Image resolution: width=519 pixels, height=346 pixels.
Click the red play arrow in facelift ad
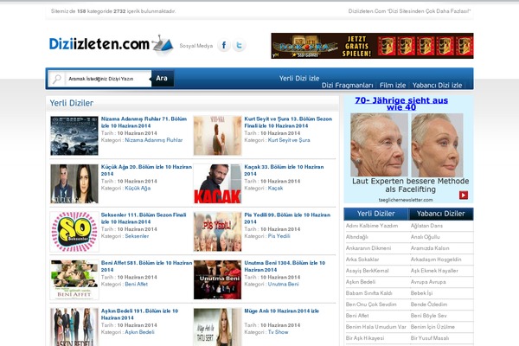click(464, 195)
